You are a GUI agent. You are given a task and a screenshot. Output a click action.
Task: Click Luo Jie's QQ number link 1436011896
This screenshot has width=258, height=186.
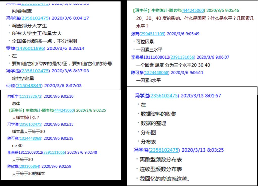point(31,48)
